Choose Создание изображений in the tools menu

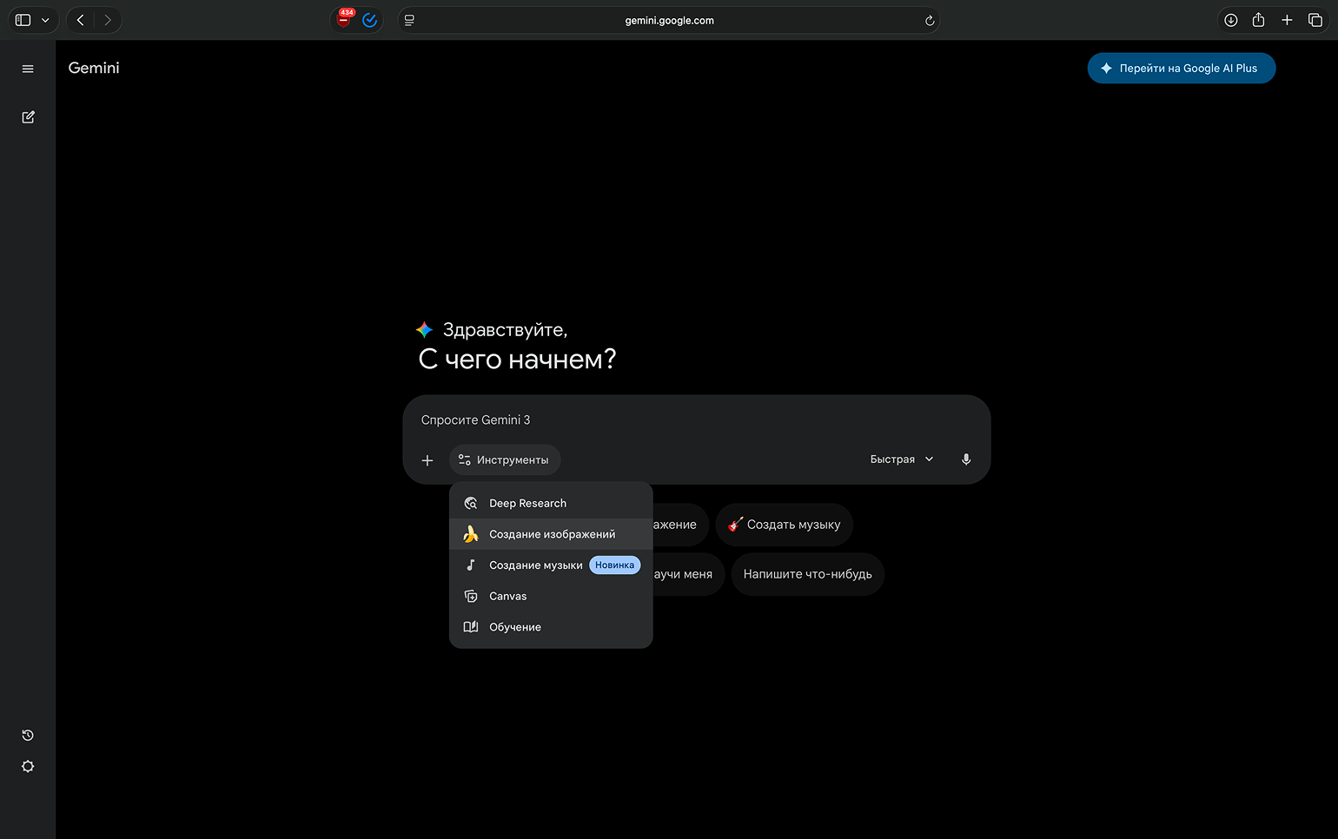click(552, 534)
